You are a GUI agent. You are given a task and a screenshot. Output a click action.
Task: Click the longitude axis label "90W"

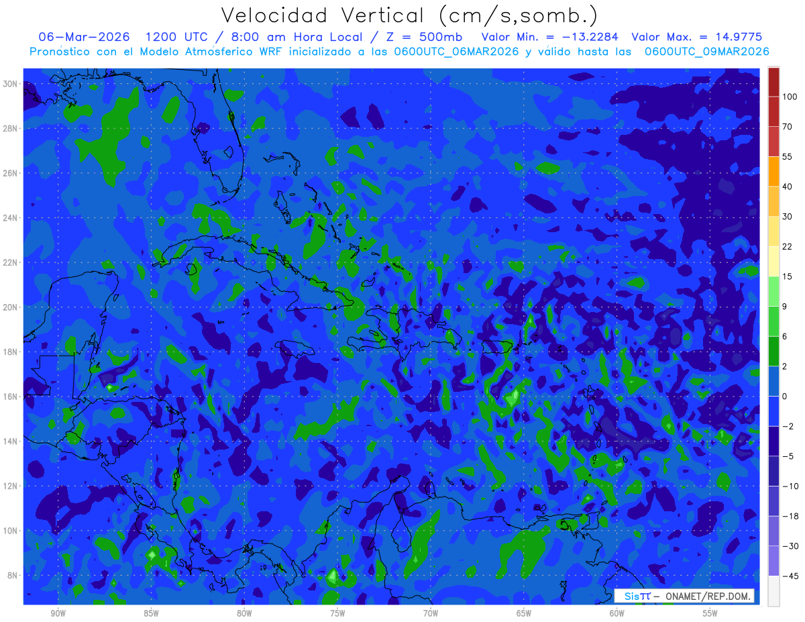pos(58,614)
